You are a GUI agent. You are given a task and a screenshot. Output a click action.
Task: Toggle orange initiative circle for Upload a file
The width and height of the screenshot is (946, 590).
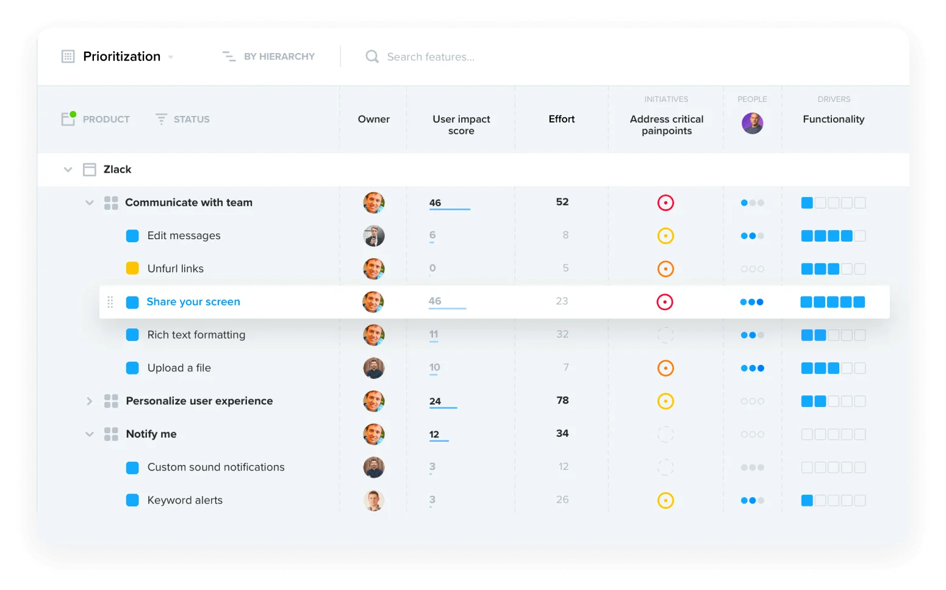coord(665,368)
